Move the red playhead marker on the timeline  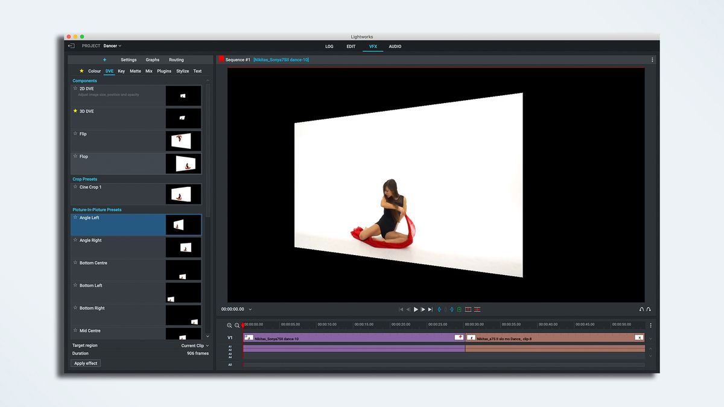tap(243, 324)
